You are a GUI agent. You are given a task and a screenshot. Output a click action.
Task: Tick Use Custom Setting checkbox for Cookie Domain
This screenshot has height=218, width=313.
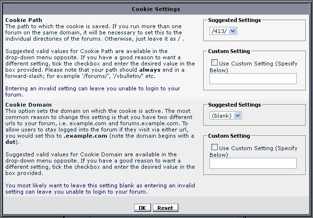[x=214, y=148]
